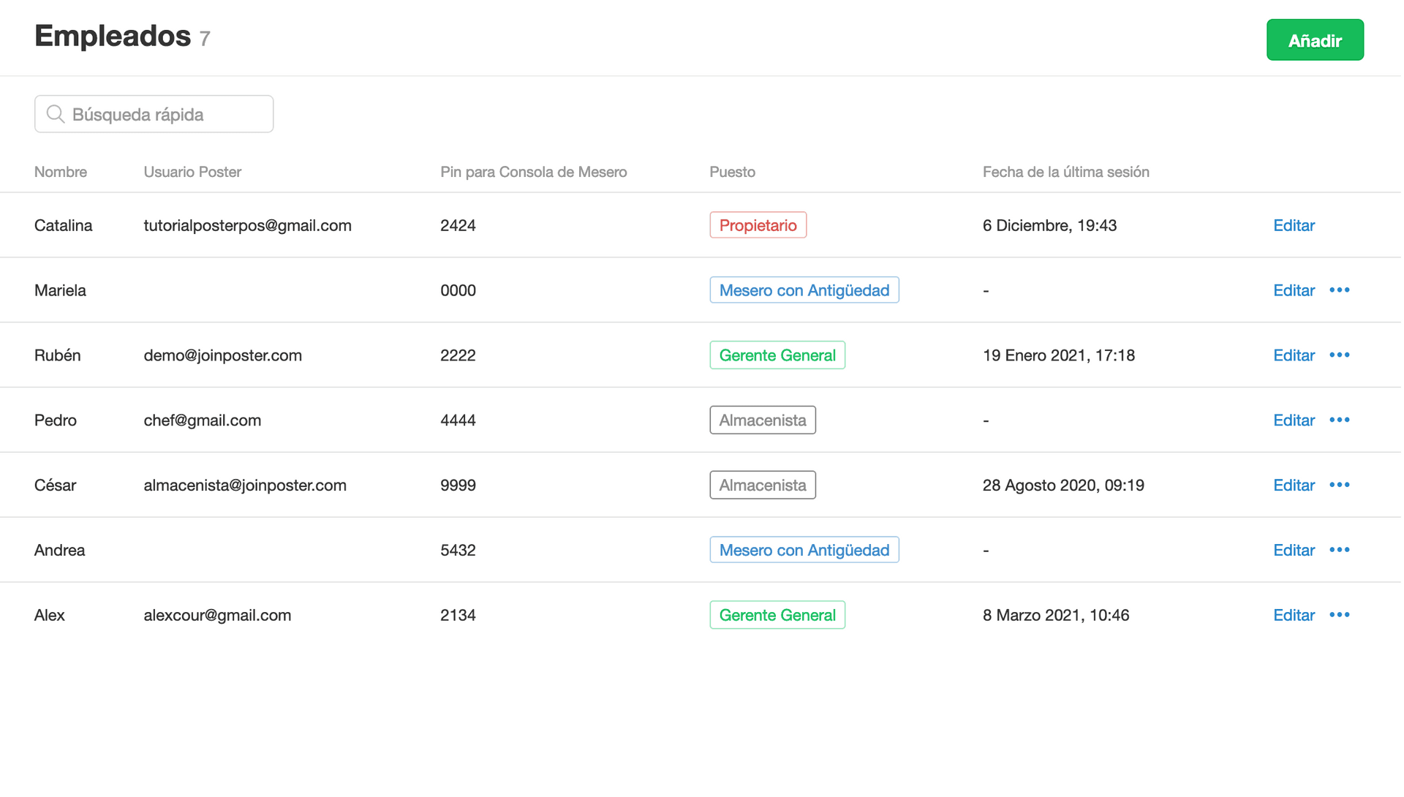Edit Pedro's employee record
Screen dimensions: 1404x797
tap(1294, 420)
